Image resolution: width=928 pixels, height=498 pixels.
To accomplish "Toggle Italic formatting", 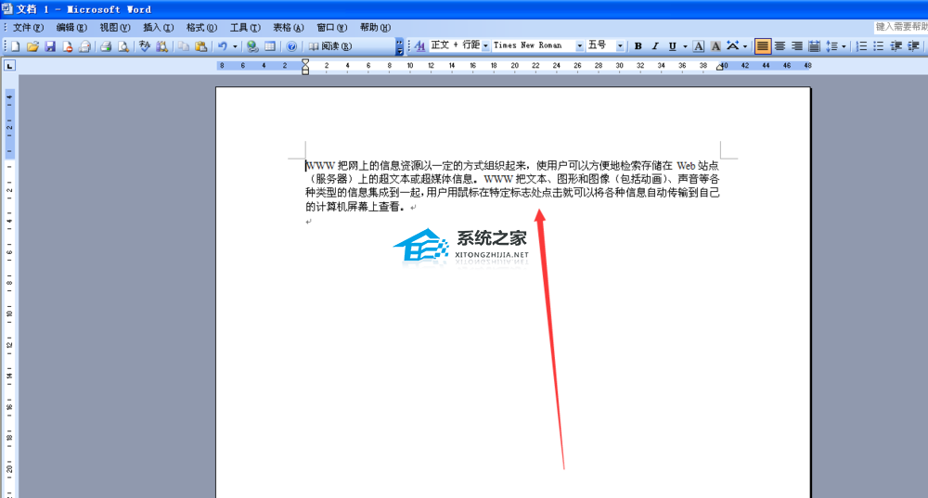I will click(x=655, y=46).
